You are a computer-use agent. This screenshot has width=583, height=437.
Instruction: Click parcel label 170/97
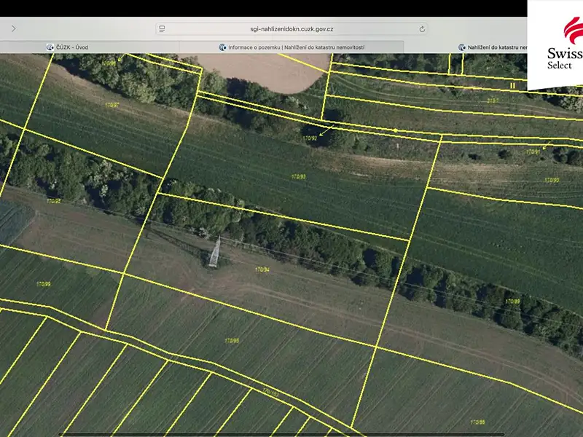(112, 105)
